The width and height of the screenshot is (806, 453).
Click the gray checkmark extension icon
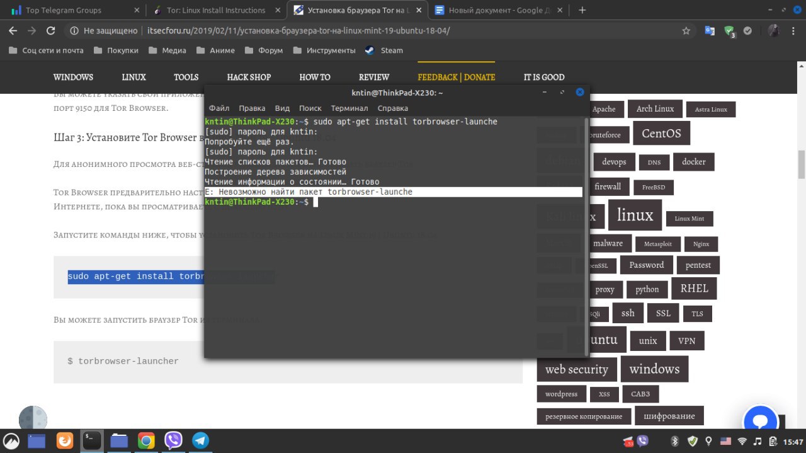pyautogui.click(x=747, y=30)
